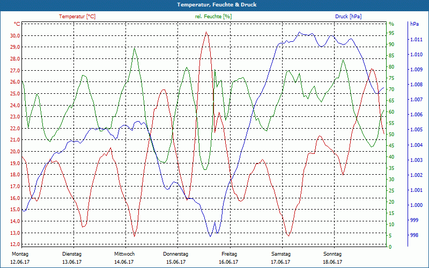Viewport: 429px width, 268px height.
Task: Click humidity axis value '60'
Action: 391,112
